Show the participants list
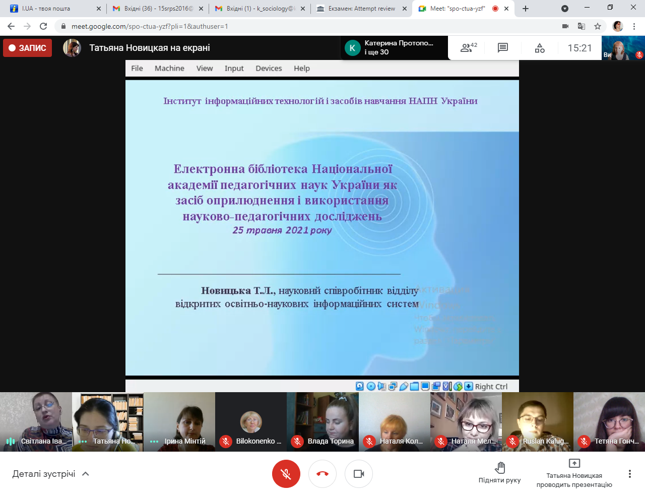The image size is (645, 496). click(468, 48)
